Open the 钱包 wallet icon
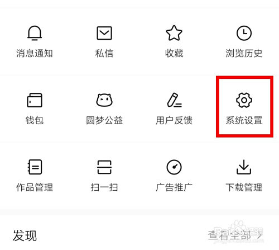The image size is (279, 250). (x=35, y=100)
